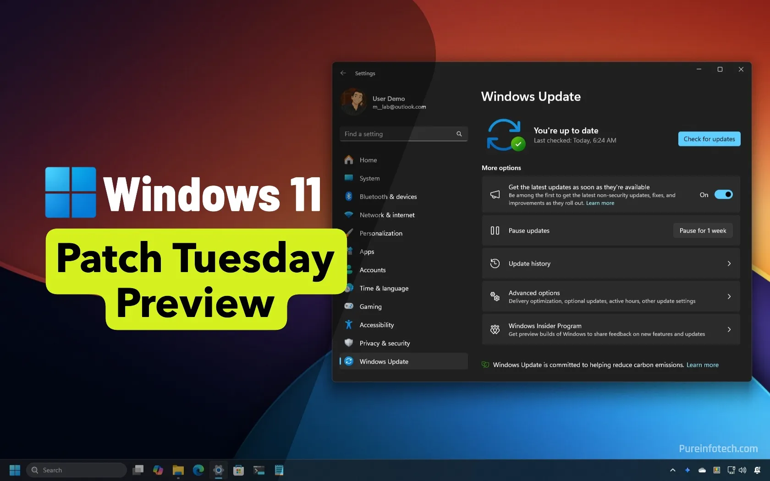This screenshot has width=770, height=481.
Task: Click the Windows Update sync icon in sidebar
Action: (x=349, y=361)
